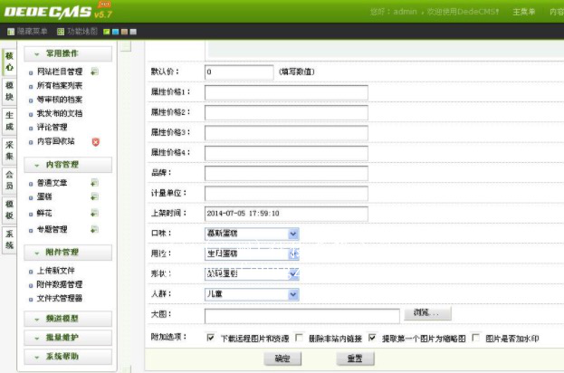The height and width of the screenshot is (373, 564).
Task: Click the 隐藏菜单 icon in top toolbar
Action: point(10,31)
